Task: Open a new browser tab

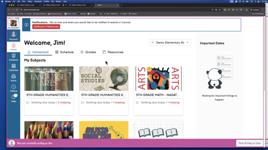Action: pos(122,5)
